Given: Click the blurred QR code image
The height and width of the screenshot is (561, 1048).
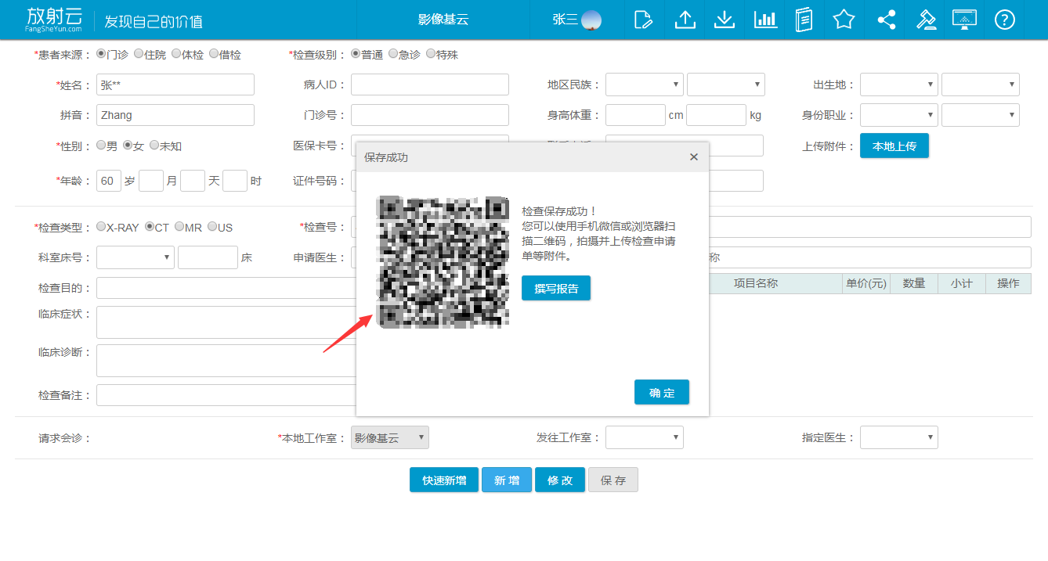Looking at the screenshot, I should pyautogui.click(x=443, y=261).
